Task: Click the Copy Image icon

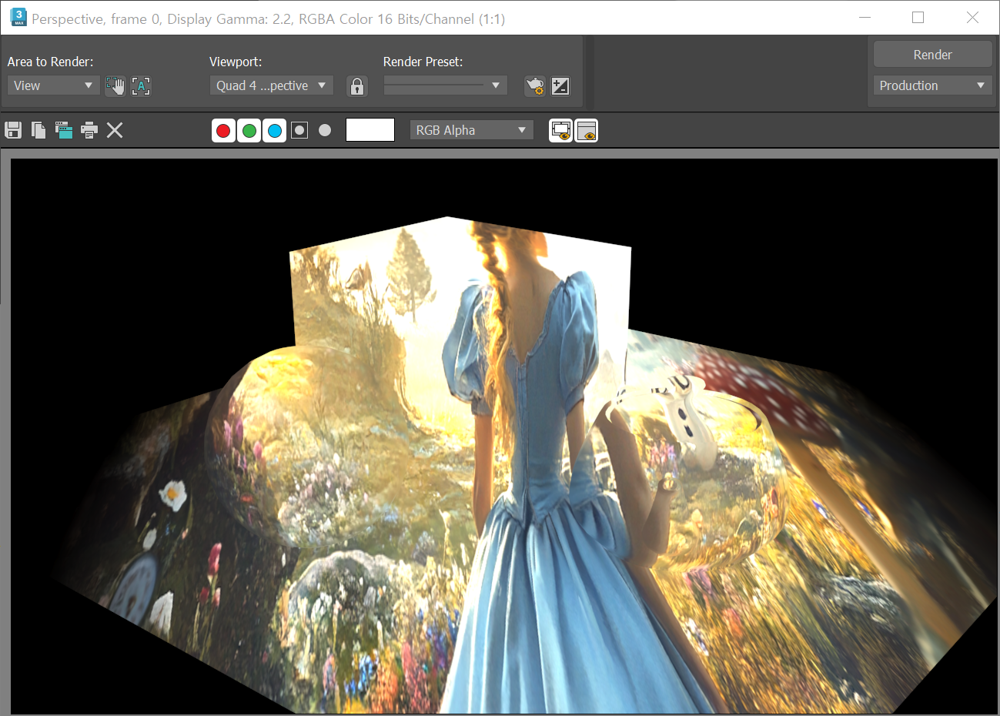Action: click(38, 130)
